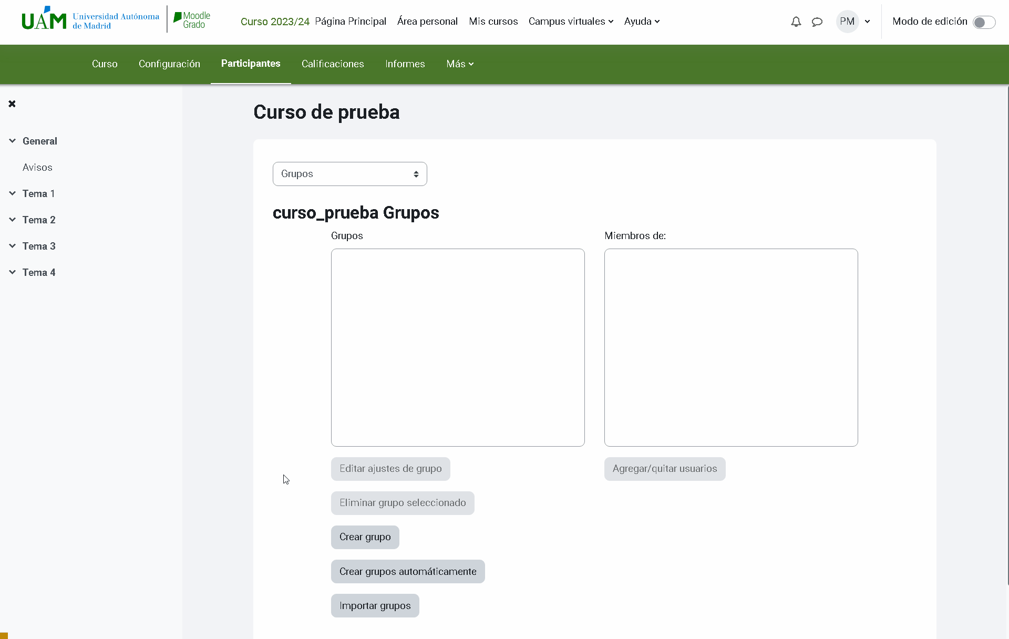1009x639 pixels.
Task: Open the Avisos link in the sidebar
Action: click(x=37, y=167)
